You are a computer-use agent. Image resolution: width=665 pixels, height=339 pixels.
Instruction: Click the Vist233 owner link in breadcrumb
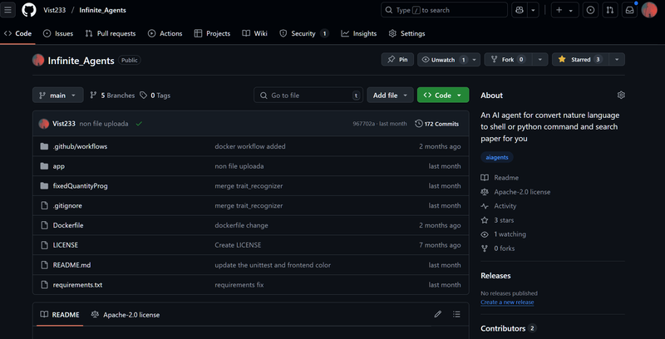[x=55, y=10]
